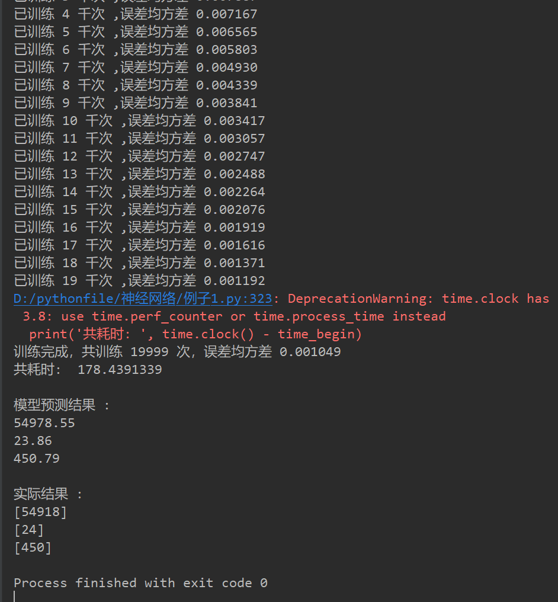Click predicted value 450.79
This screenshot has height=602, width=558.
click(x=37, y=459)
